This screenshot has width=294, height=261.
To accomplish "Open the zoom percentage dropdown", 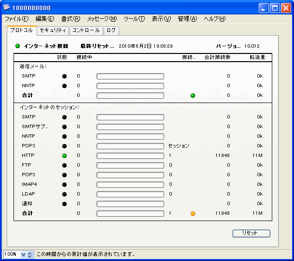I will coord(23,254).
